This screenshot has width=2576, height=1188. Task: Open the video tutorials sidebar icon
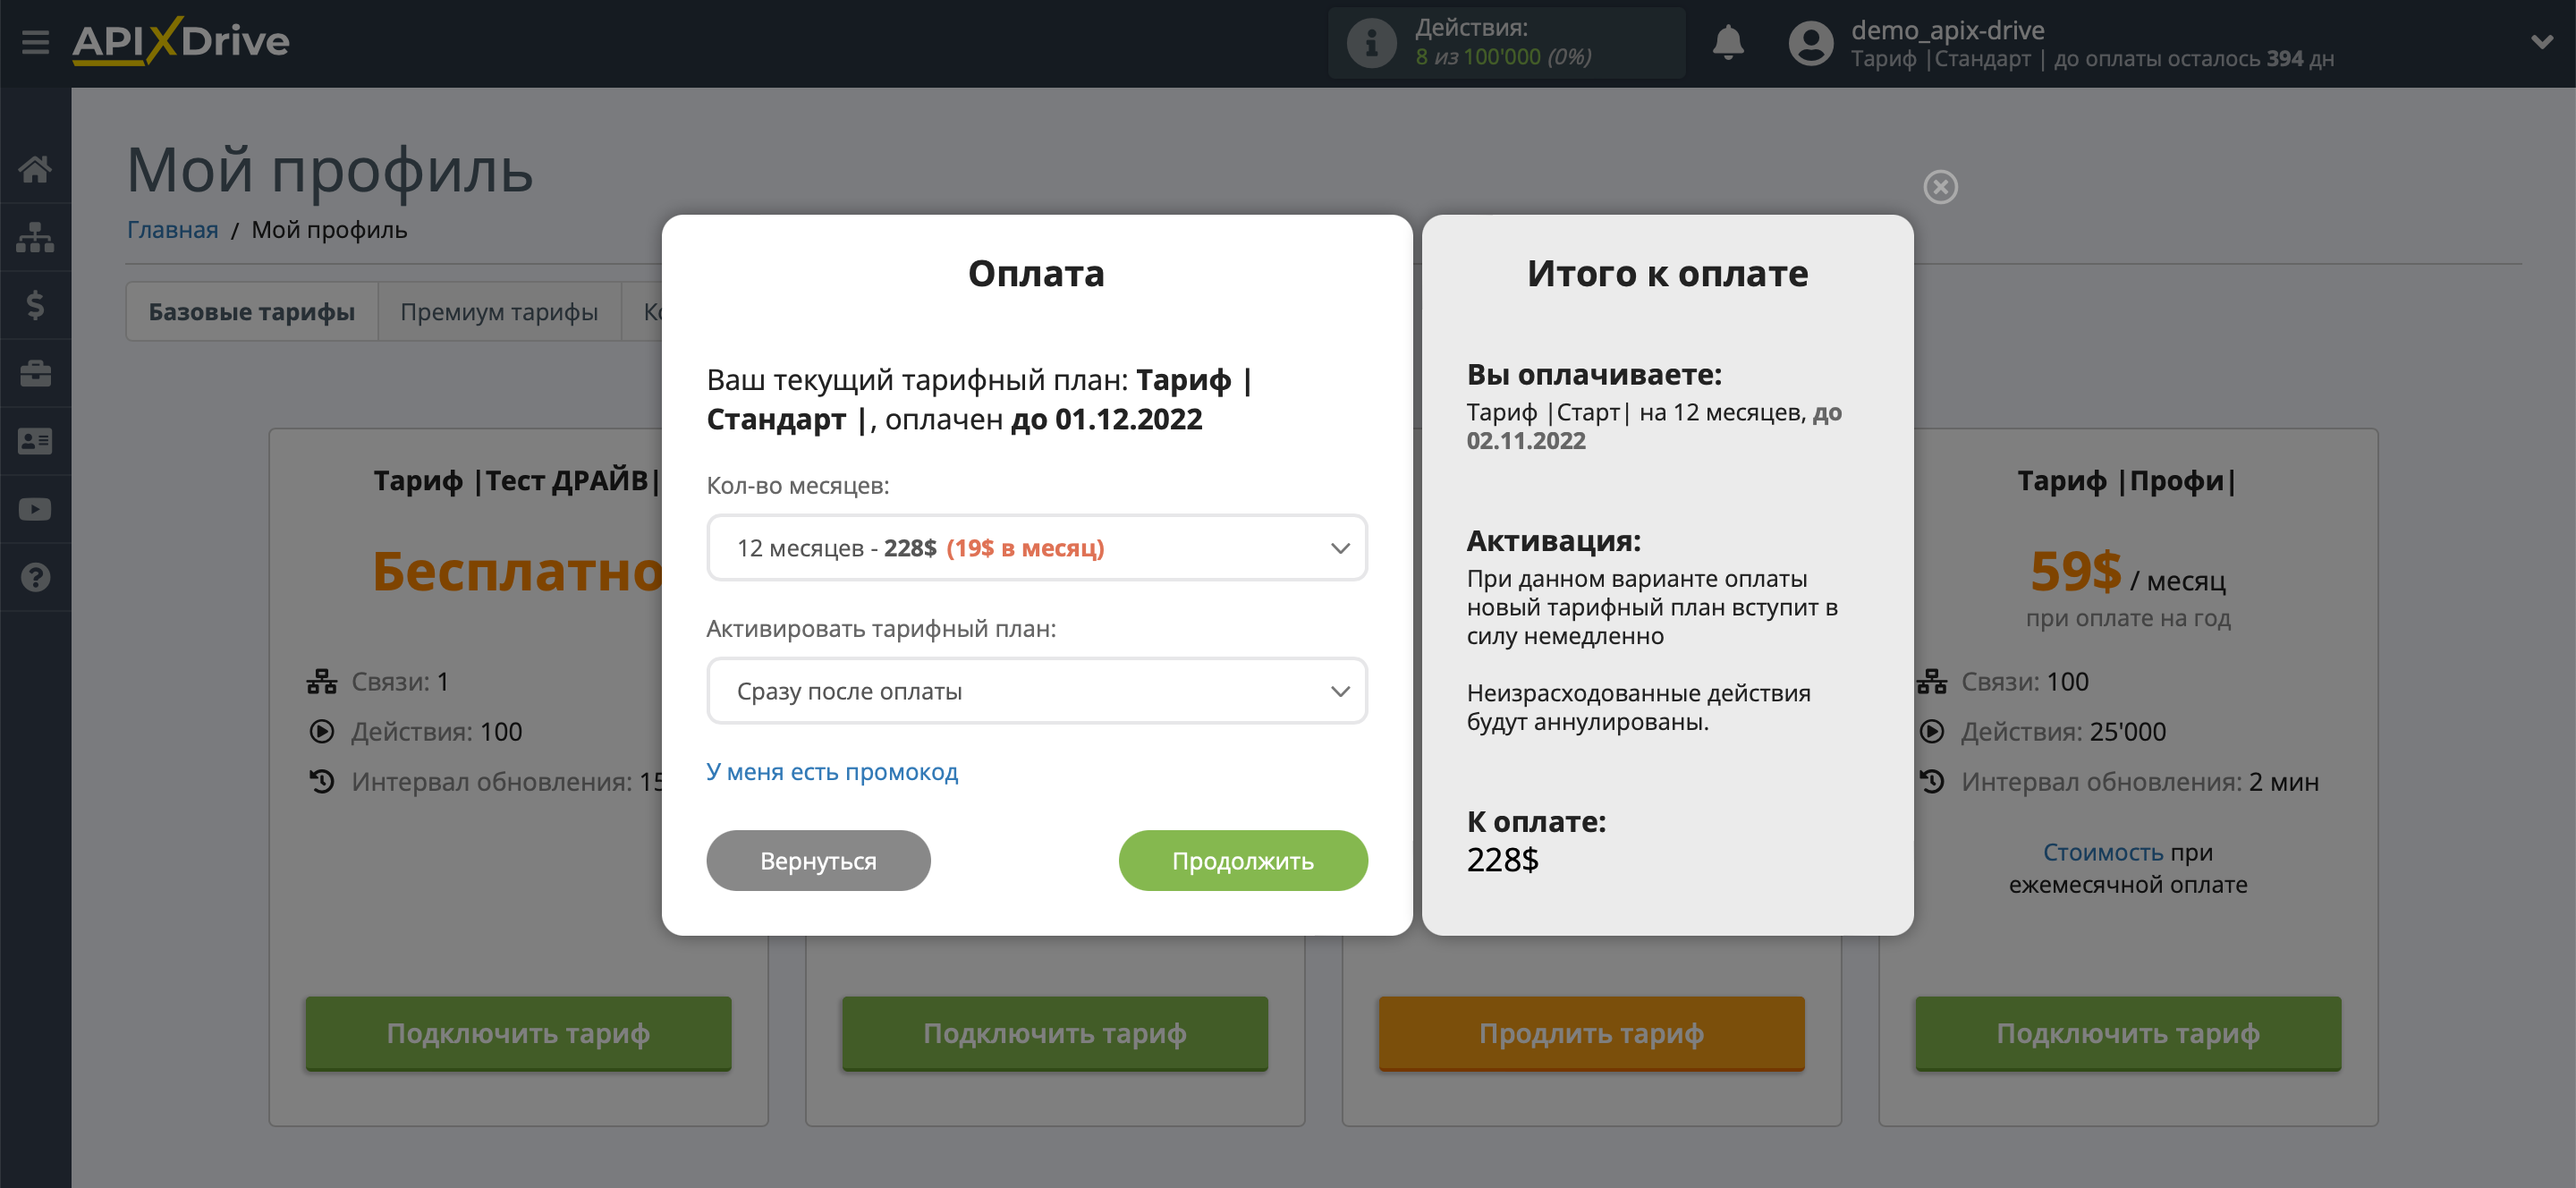[x=35, y=509]
